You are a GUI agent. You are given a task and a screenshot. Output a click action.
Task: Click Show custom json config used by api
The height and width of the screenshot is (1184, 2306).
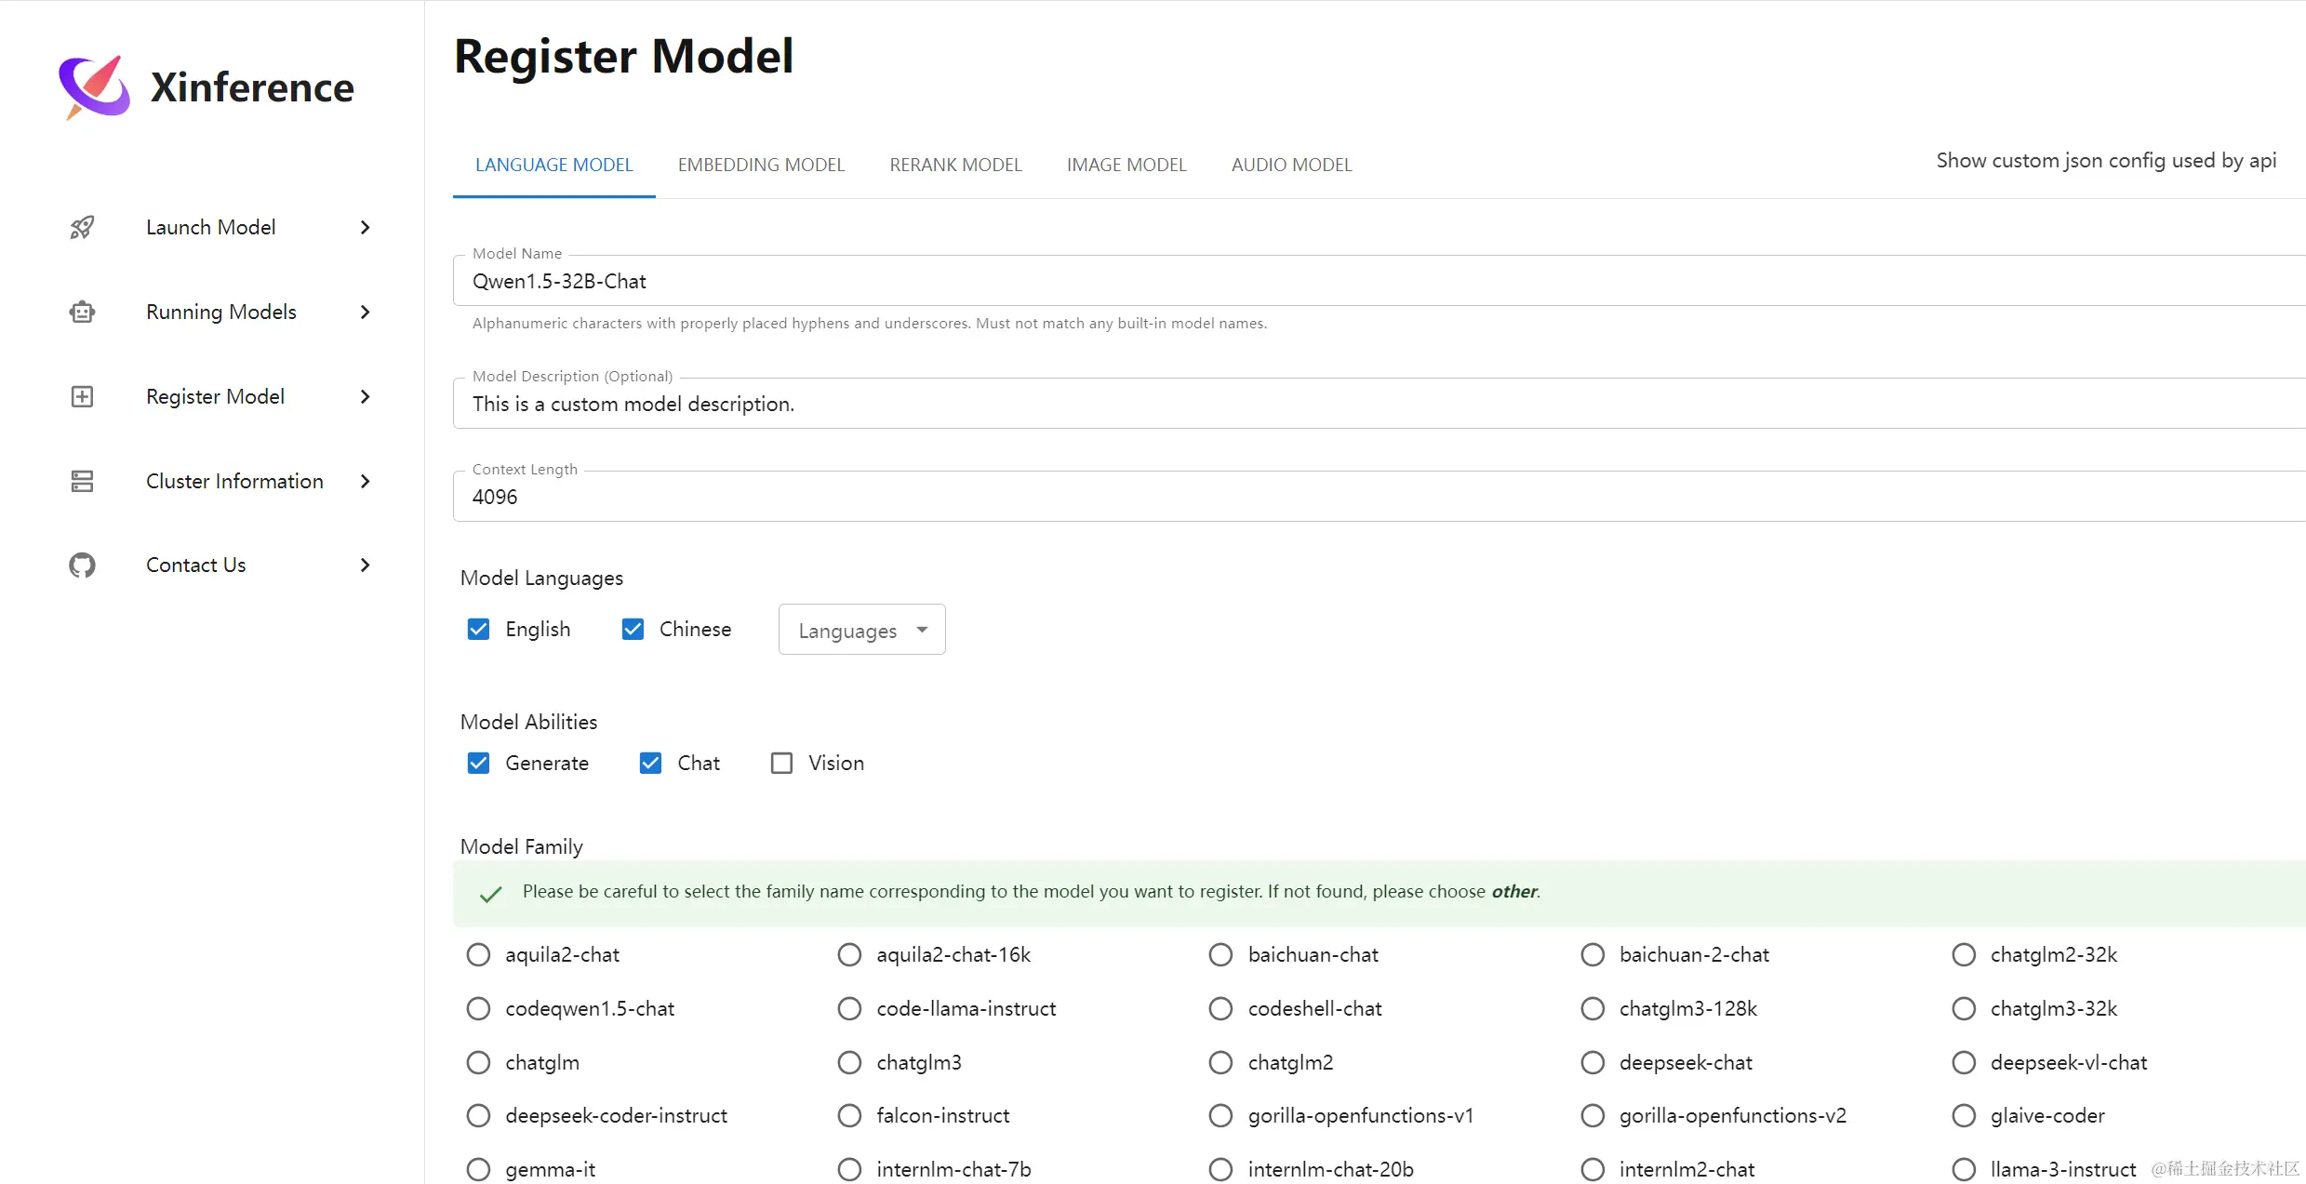2106,160
